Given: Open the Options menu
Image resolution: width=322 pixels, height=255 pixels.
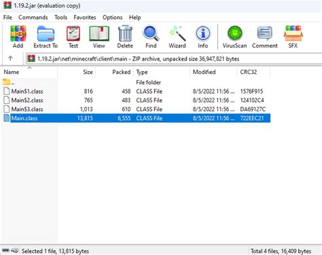Looking at the screenshot, I should (113, 18).
